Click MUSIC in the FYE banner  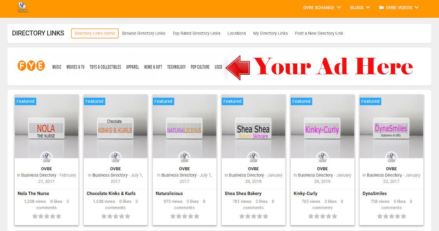pyautogui.click(x=57, y=67)
